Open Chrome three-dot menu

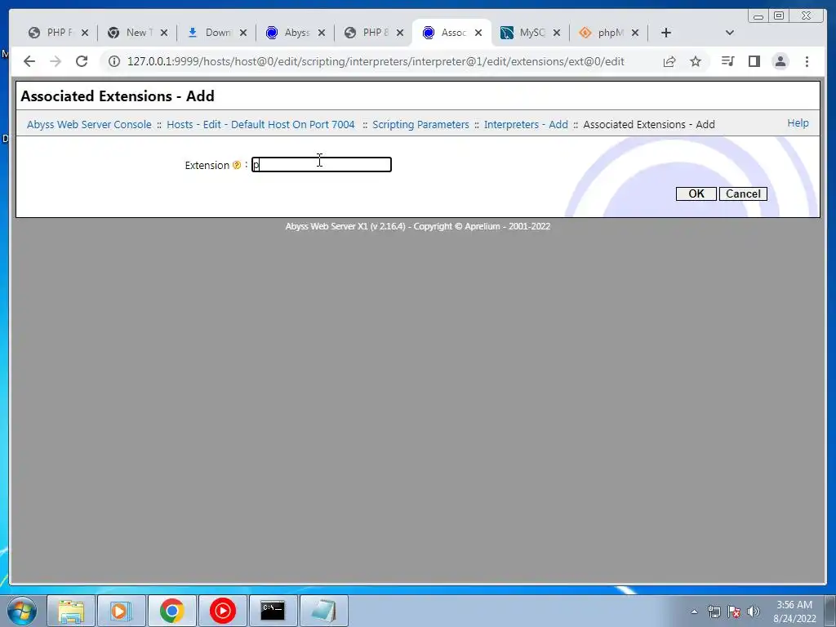(807, 61)
